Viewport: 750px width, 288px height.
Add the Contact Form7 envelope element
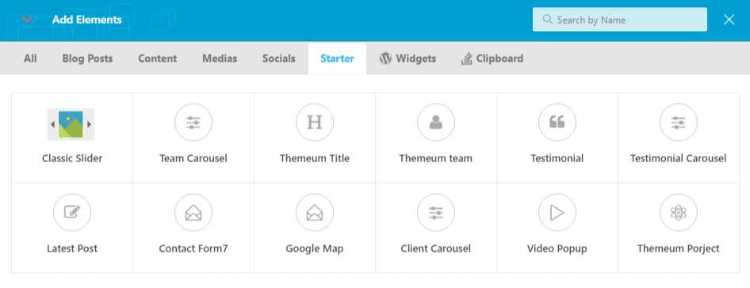pos(193,228)
